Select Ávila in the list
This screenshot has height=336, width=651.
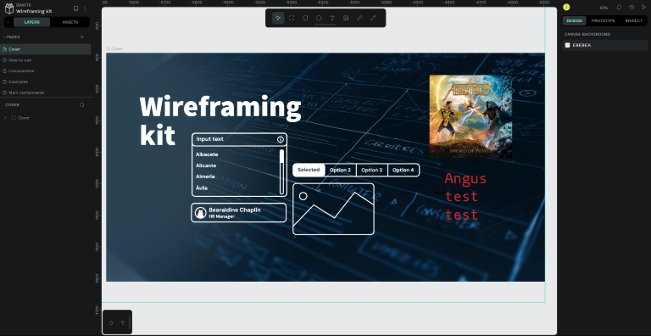tap(202, 188)
